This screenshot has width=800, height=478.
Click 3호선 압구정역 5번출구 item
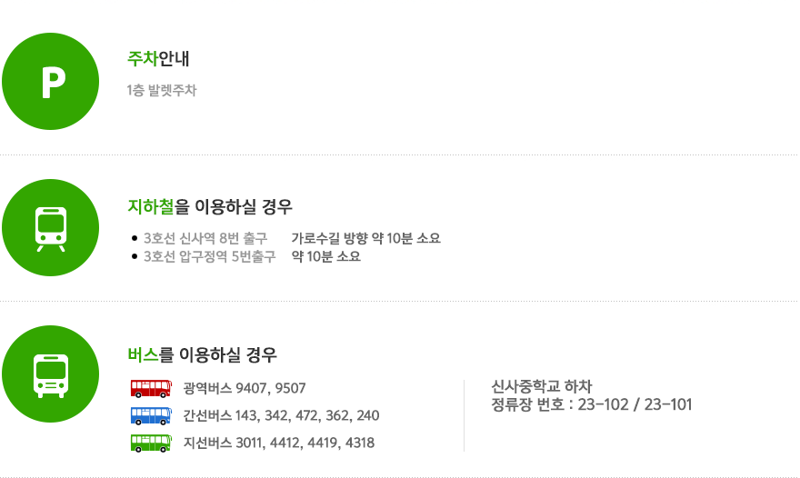click(x=209, y=256)
